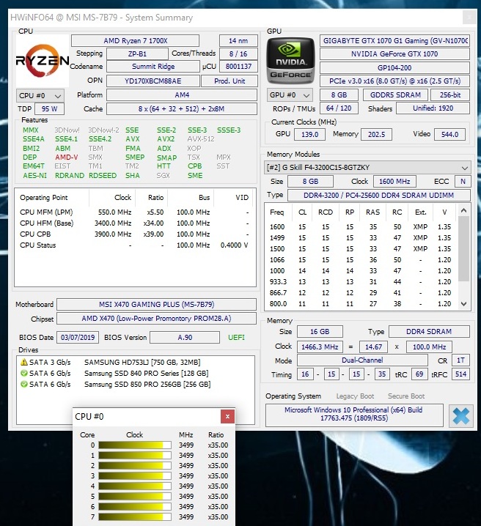Click the 800.0 MHz timing row
This screenshot has height=526, width=481.
coord(361,303)
